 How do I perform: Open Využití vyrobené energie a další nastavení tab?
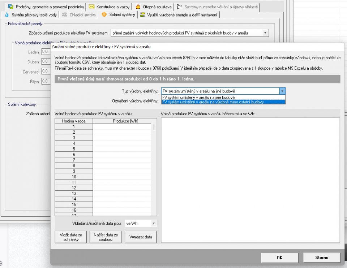[179, 15]
